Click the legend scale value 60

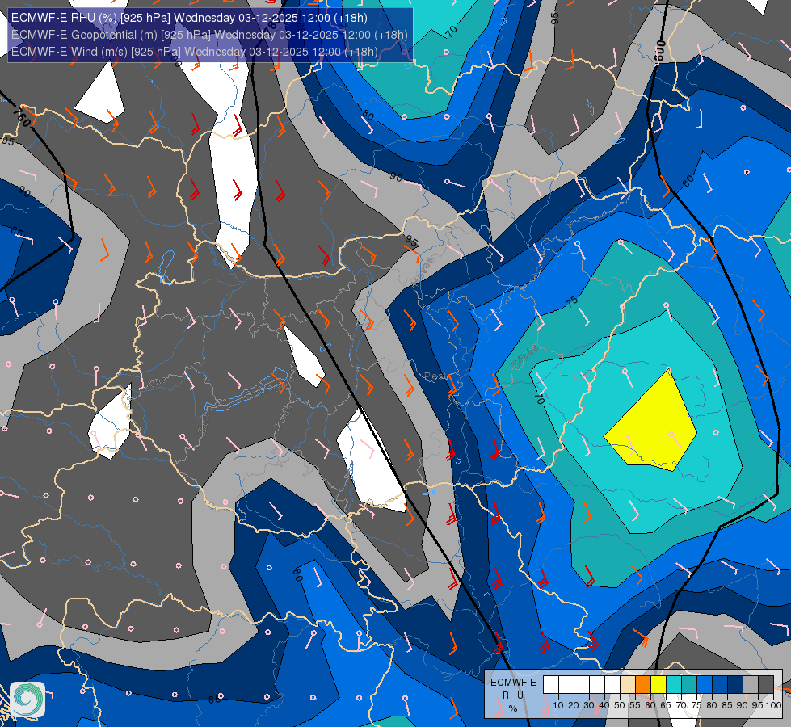click(650, 705)
